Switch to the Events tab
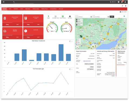 [x=10, y=9]
